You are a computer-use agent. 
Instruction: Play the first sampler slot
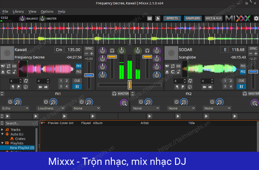tap(8, 116)
